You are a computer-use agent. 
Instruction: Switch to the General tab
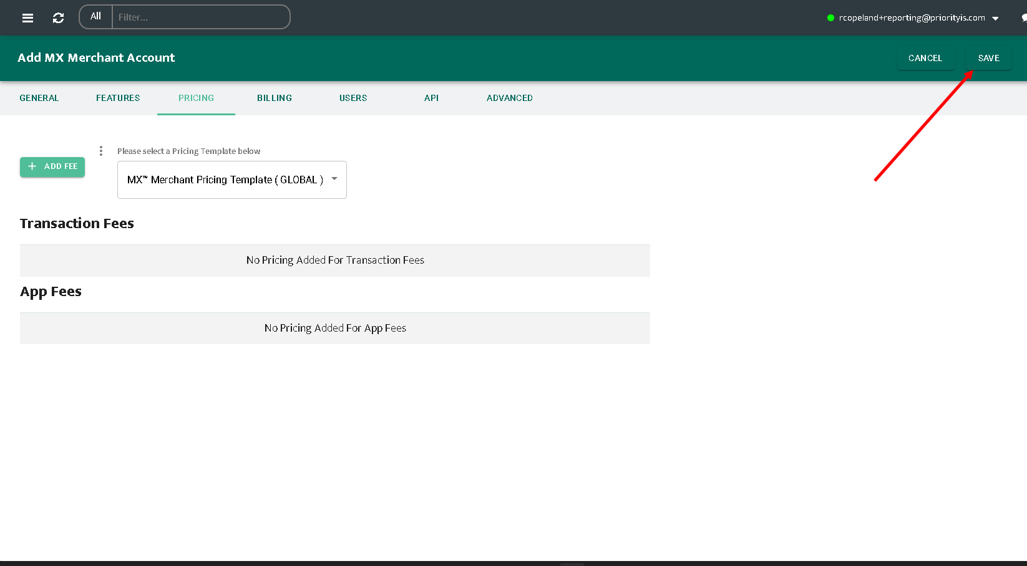(x=39, y=98)
